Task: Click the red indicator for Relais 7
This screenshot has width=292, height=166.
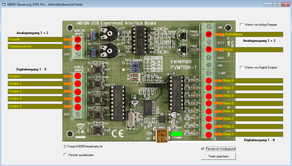Action: [209, 88]
